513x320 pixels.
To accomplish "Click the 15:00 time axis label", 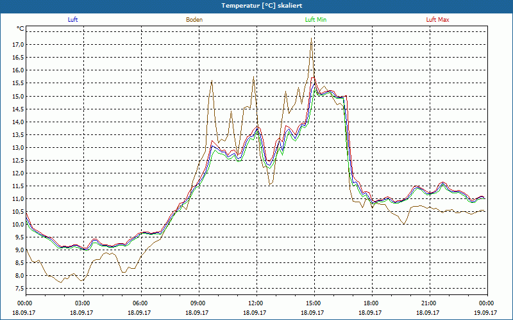I will (x=314, y=303).
